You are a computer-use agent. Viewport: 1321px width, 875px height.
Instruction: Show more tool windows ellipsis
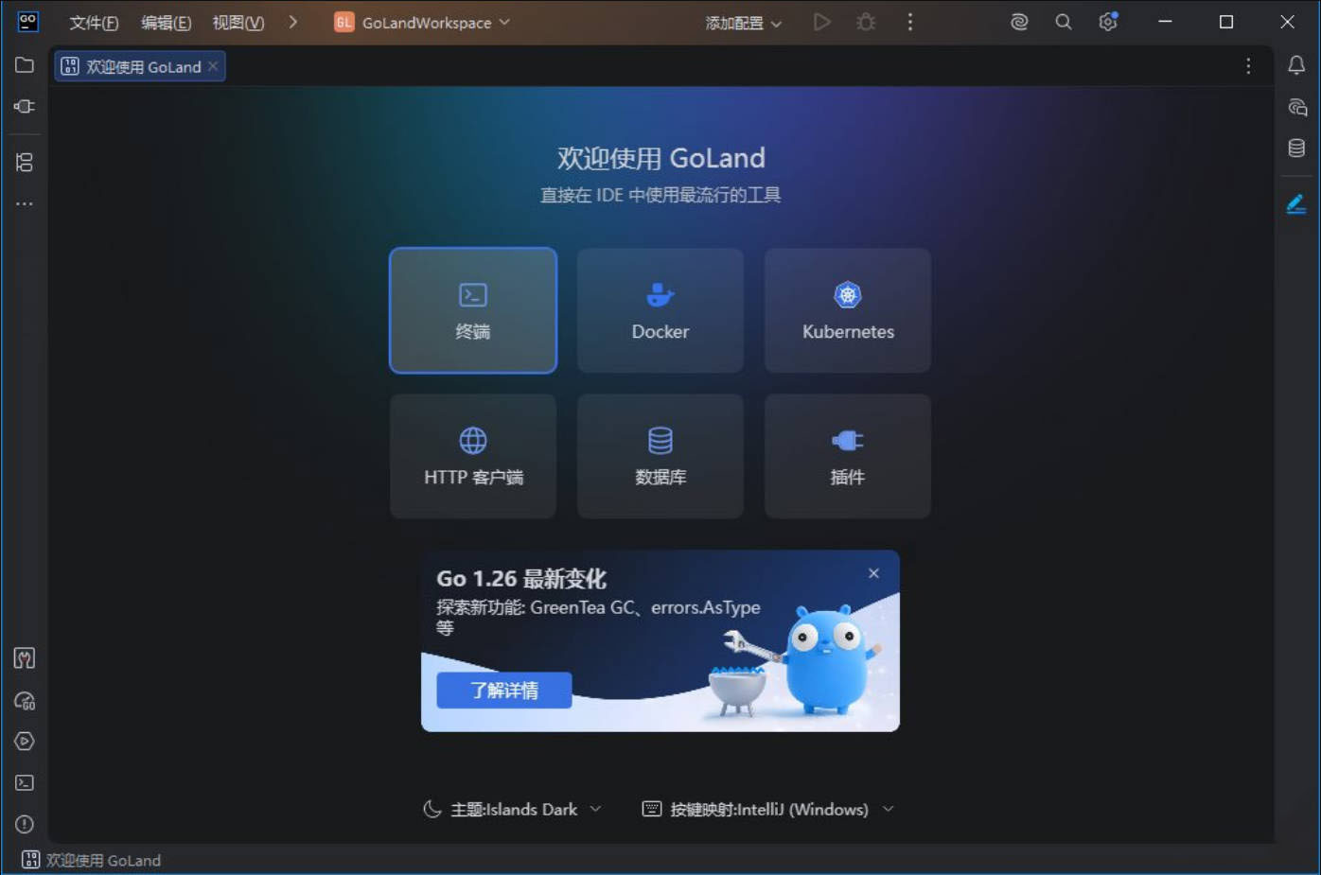25,203
